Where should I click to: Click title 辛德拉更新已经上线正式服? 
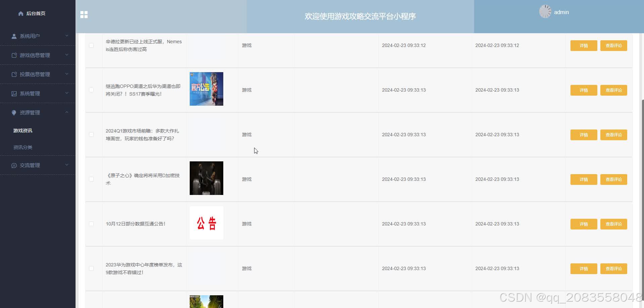[144, 45]
